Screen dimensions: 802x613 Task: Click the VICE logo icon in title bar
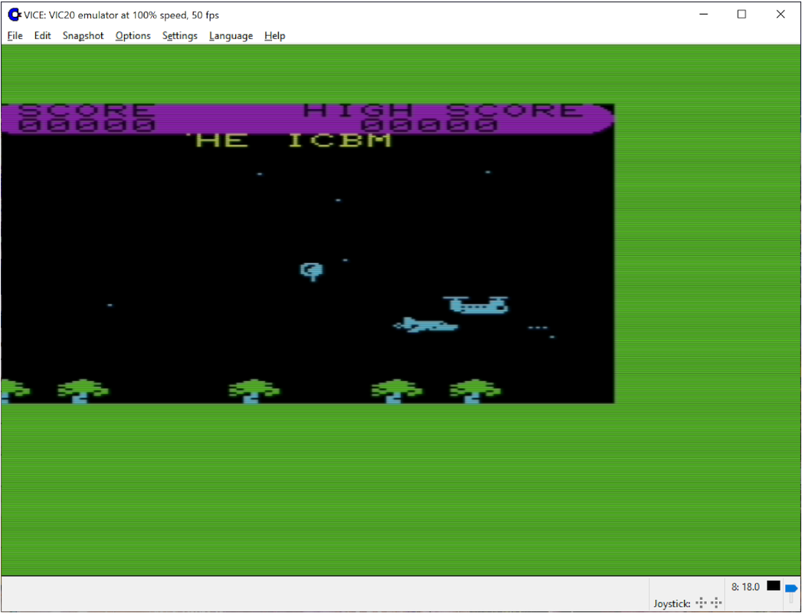pos(15,15)
